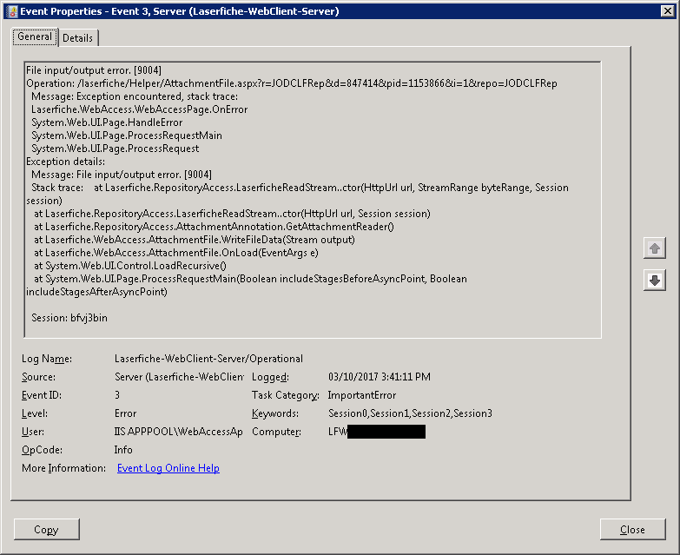The width and height of the screenshot is (680, 555).
Task: Click the 'File input/output error. [9004]' first line
Action: (94, 70)
